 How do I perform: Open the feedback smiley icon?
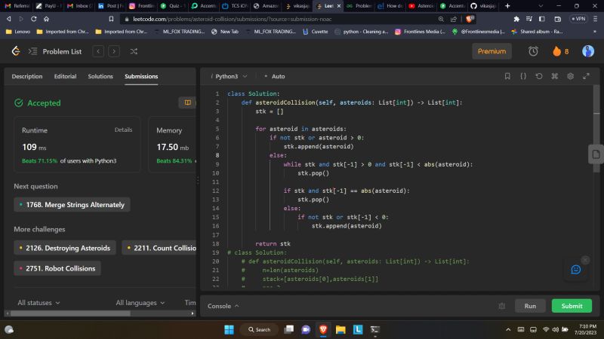pyautogui.click(x=576, y=270)
